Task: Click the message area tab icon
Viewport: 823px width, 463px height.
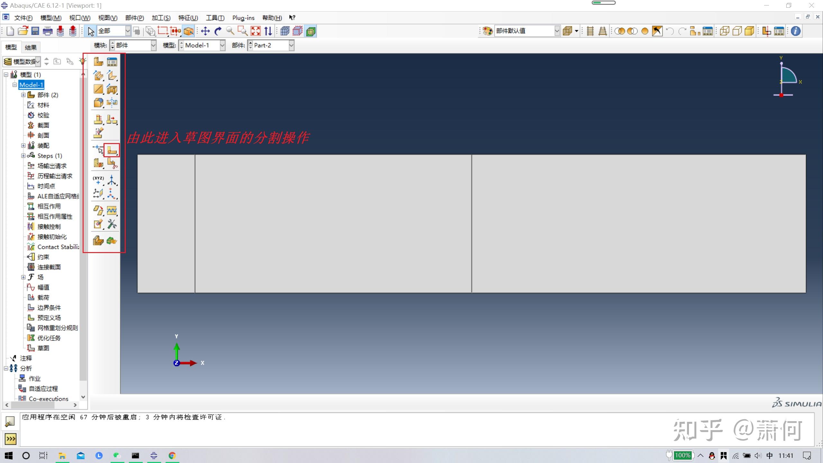Action: coord(10,421)
